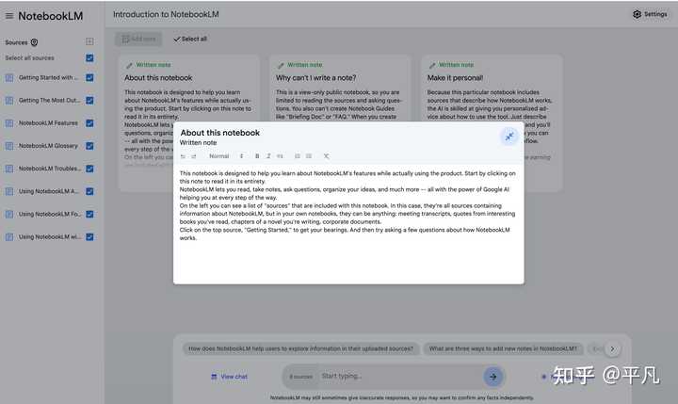Uncheck NotebookLM Glossary source checkbox
The height and width of the screenshot is (404, 678).
89,146
